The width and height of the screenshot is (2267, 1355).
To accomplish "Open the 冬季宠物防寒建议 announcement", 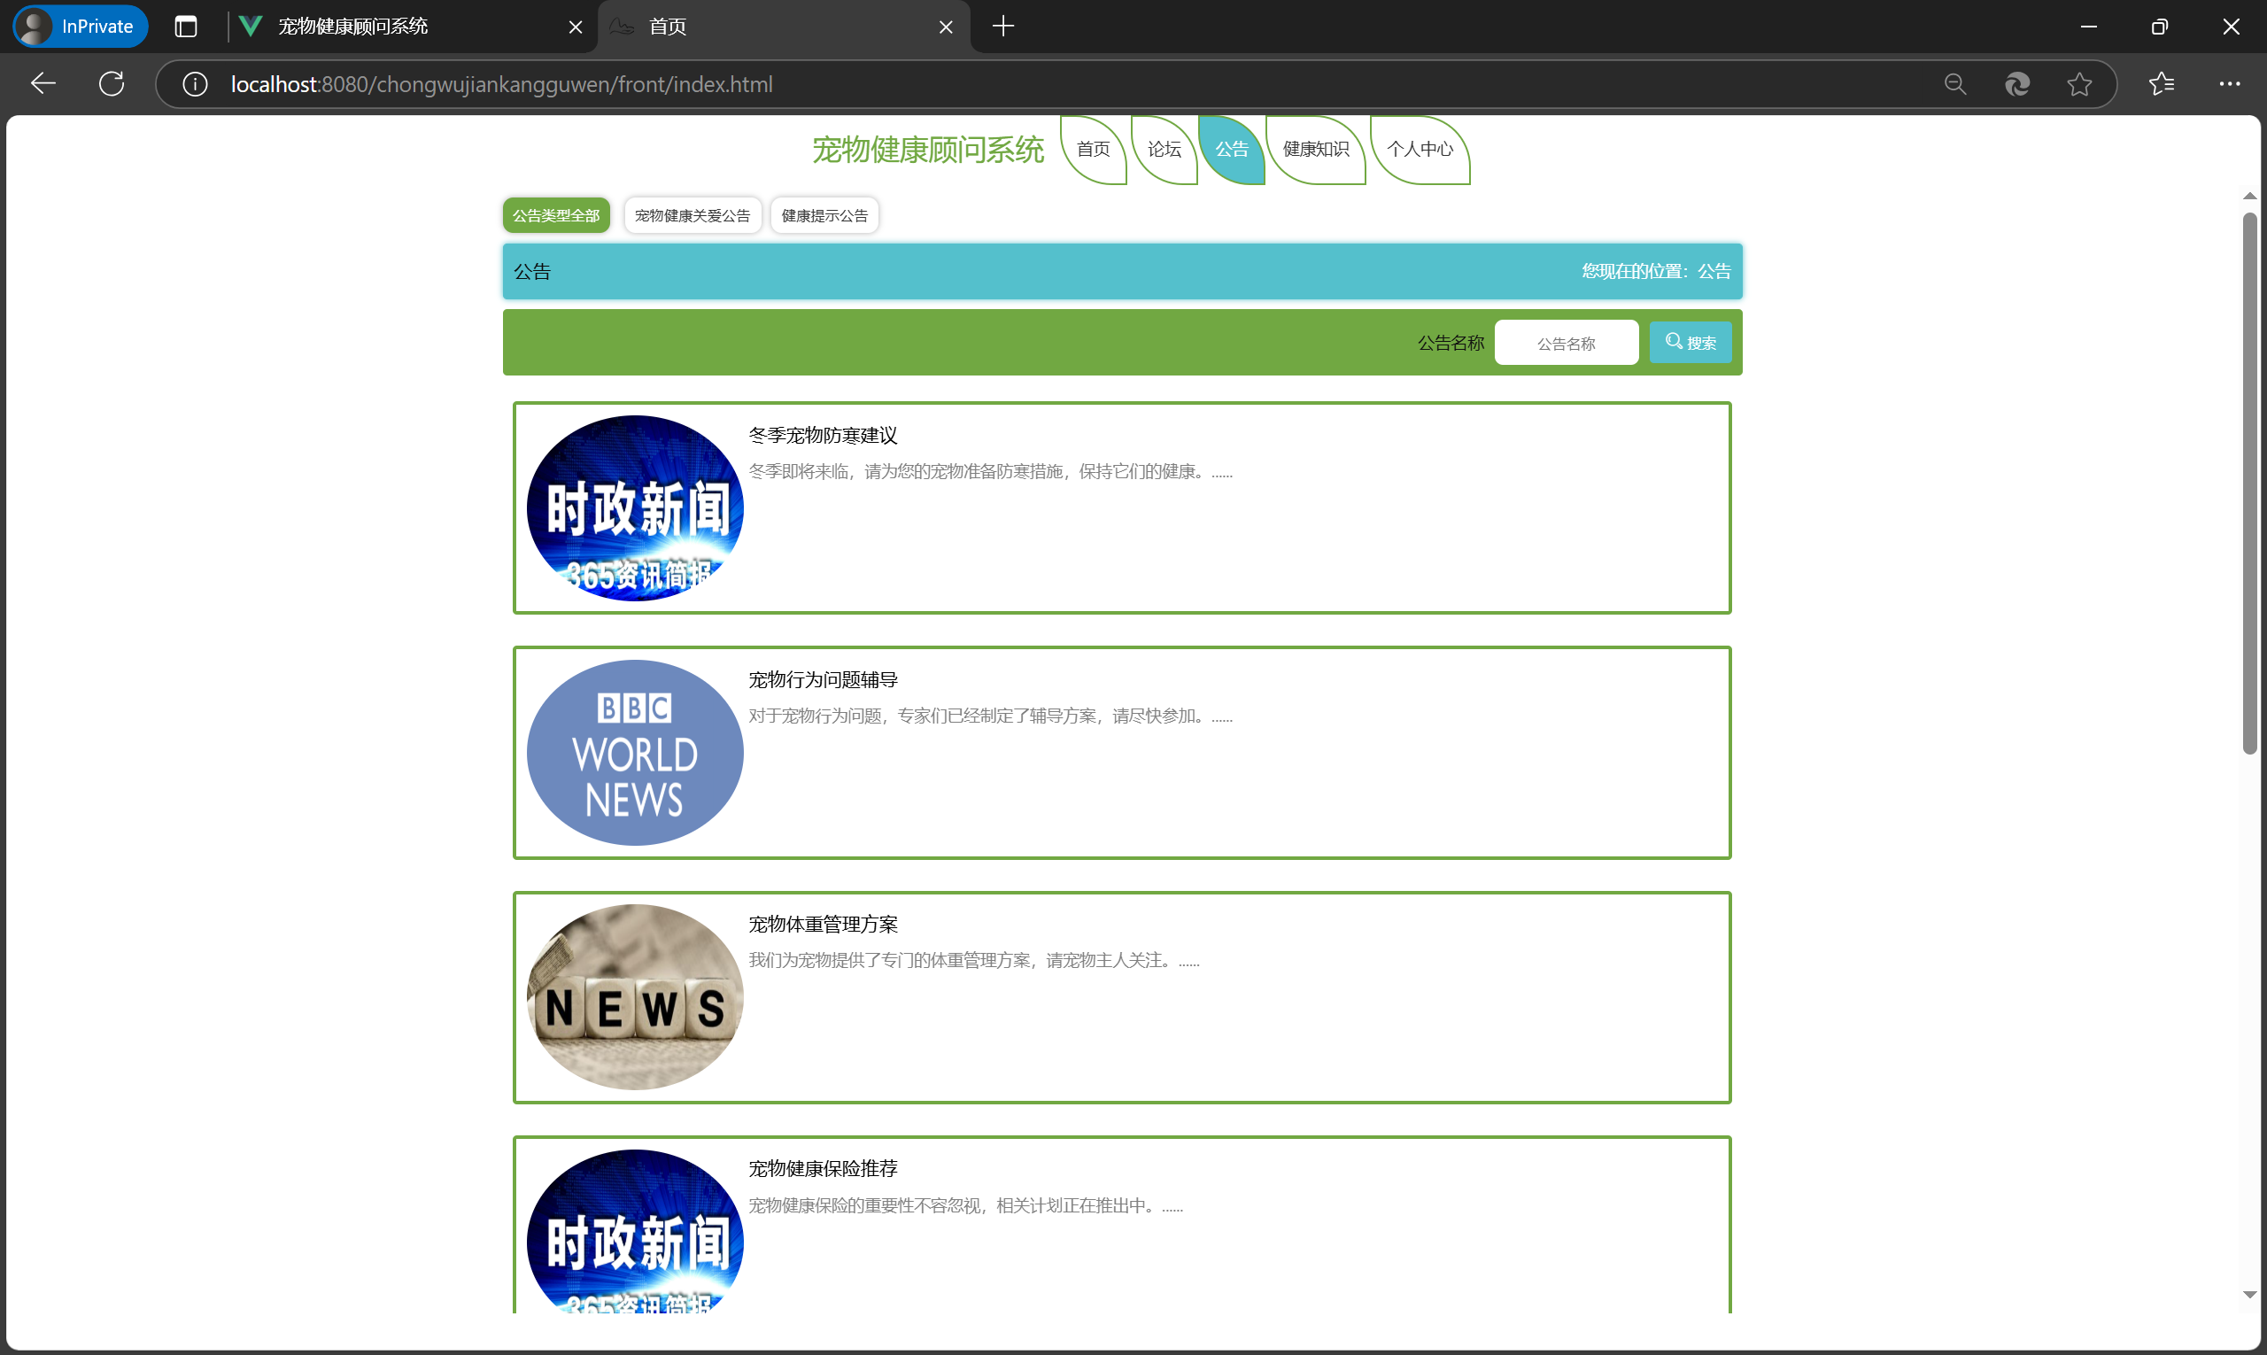I will [823, 436].
